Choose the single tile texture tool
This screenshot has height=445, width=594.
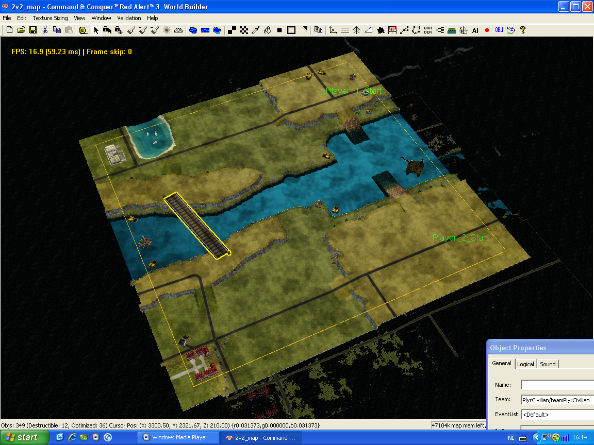[x=232, y=30]
